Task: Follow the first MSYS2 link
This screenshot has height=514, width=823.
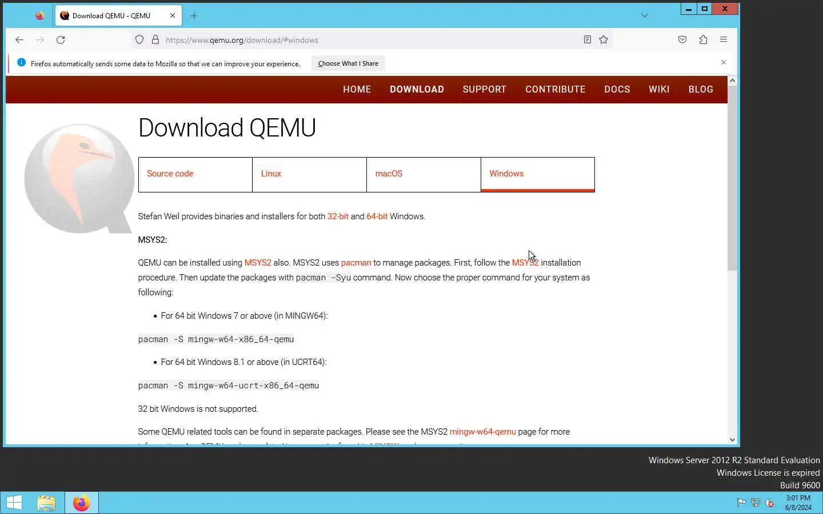Action: coord(258,263)
